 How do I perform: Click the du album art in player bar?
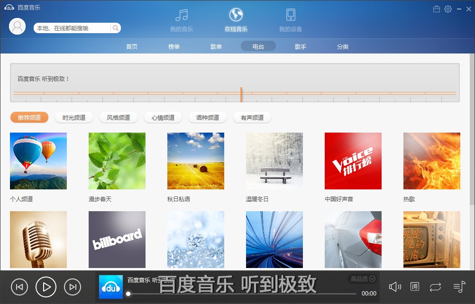pyautogui.click(x=111, y=287)
